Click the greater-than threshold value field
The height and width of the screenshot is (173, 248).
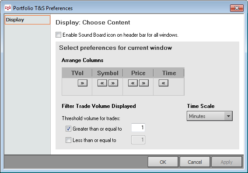tap(138, 128)
